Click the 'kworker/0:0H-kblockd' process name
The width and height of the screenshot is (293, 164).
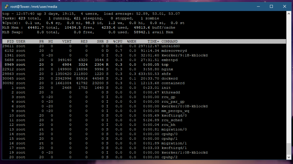click(x=184, y=106)
